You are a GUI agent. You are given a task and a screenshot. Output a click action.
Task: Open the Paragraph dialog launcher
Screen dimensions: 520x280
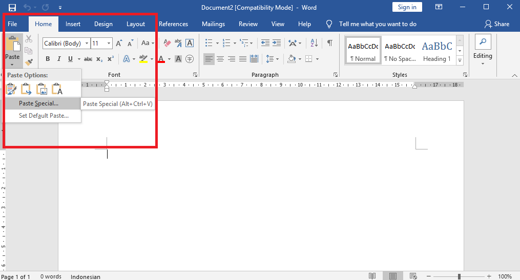335,75
